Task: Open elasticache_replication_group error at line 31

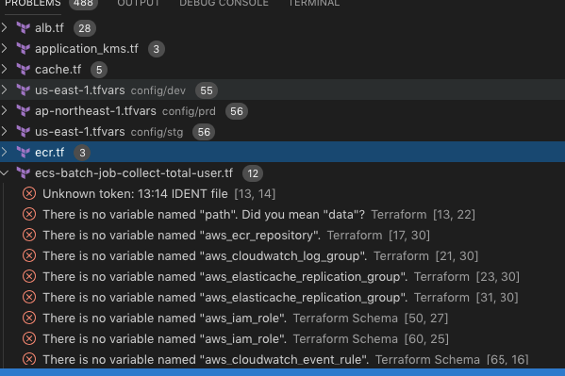Action: tap(283, 298)
